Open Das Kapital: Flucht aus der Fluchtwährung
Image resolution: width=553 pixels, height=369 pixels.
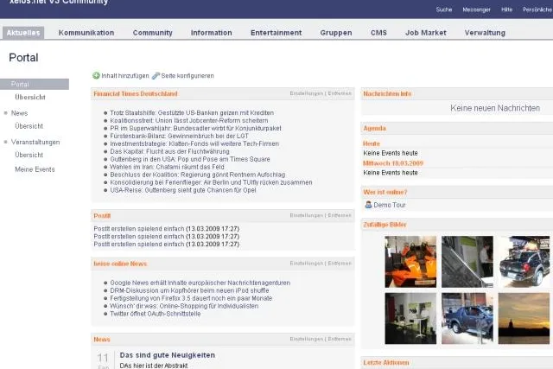coord(169,151)
